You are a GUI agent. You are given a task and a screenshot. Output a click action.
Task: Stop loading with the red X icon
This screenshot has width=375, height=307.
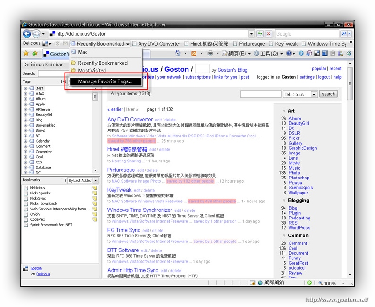pos(269,34)
